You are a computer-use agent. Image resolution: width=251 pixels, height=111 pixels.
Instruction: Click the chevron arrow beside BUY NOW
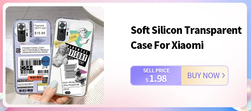coord(223,75)
